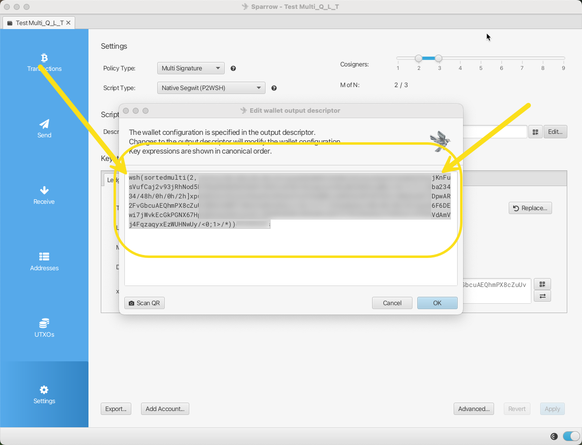582x445 pixels.
Task: Open the Policy Type dropdown
Action: click(x=191, y=68)
